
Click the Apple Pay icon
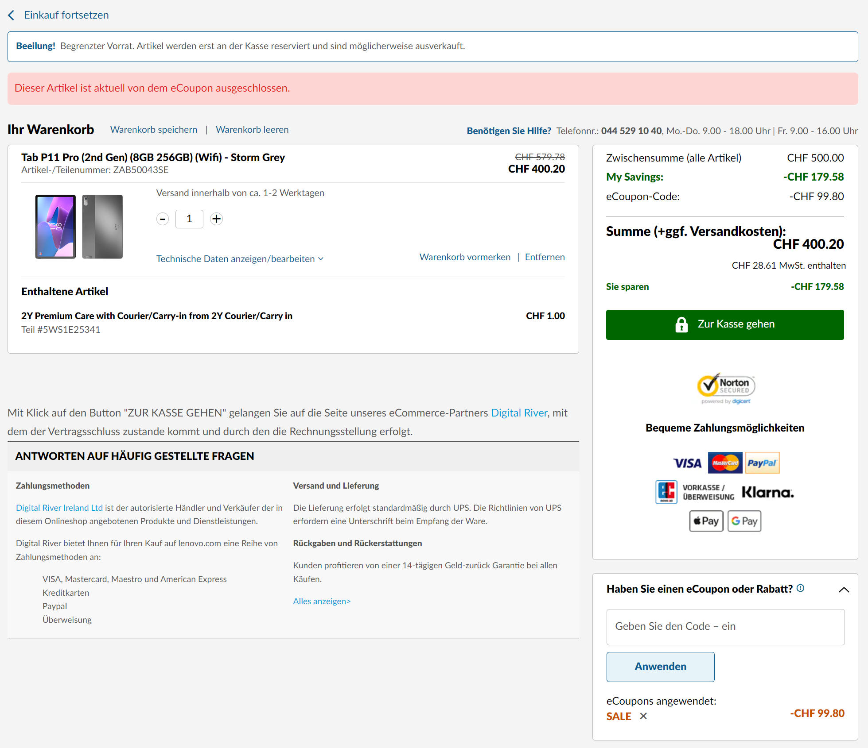pos(706,521)
